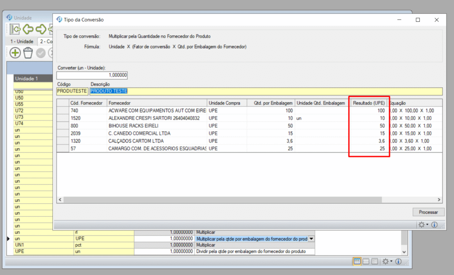The image size is (454, 275).
Task: Delete record using the trash can icon
Action: pos(28,53)
